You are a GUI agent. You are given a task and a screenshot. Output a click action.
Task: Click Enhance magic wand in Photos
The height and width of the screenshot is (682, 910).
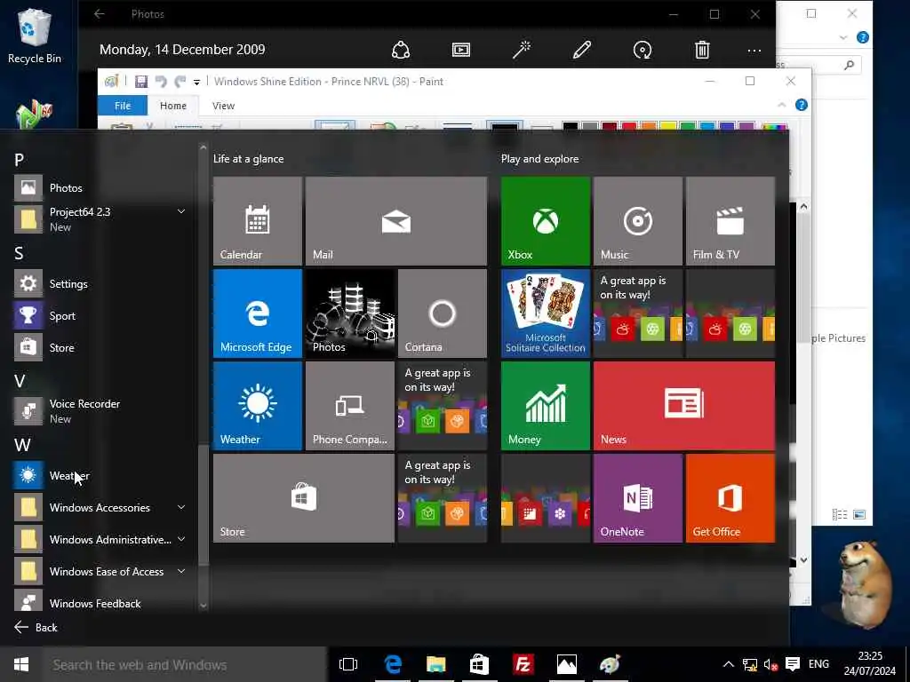(x=522, y=50)
